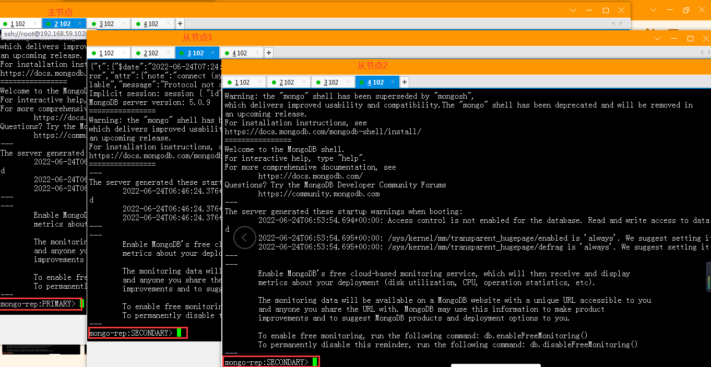
Task: Add new tab in middle SECONDARY window
Action: [x=269, y=53]
